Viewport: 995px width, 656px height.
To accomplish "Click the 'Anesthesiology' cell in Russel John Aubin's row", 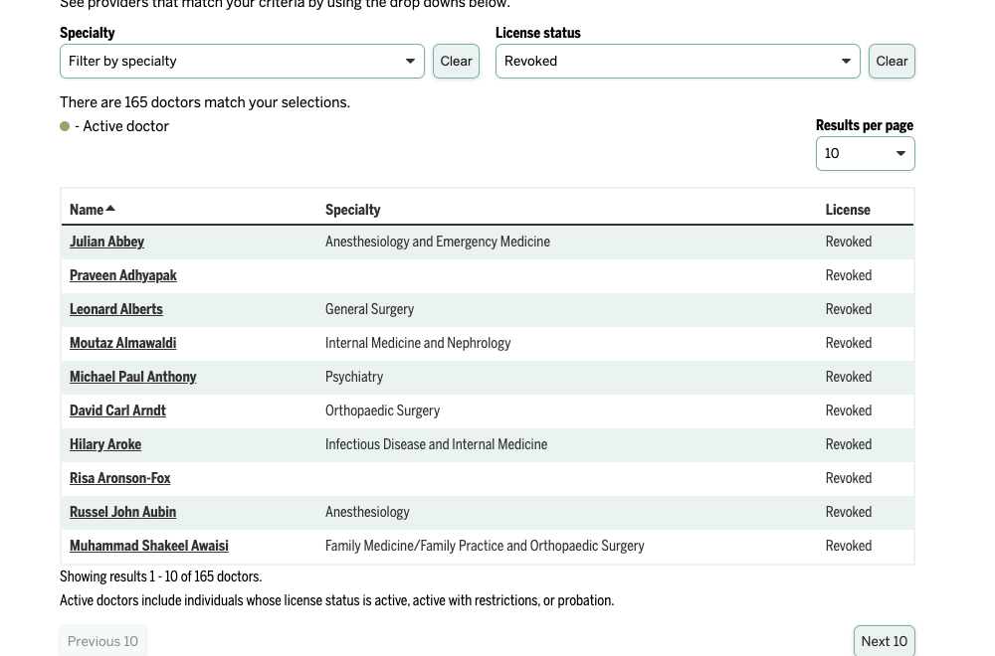I will click(x=367, y=512).
